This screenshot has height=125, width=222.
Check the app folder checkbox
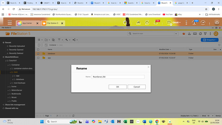pyautogui.click(x=38, y=58)
